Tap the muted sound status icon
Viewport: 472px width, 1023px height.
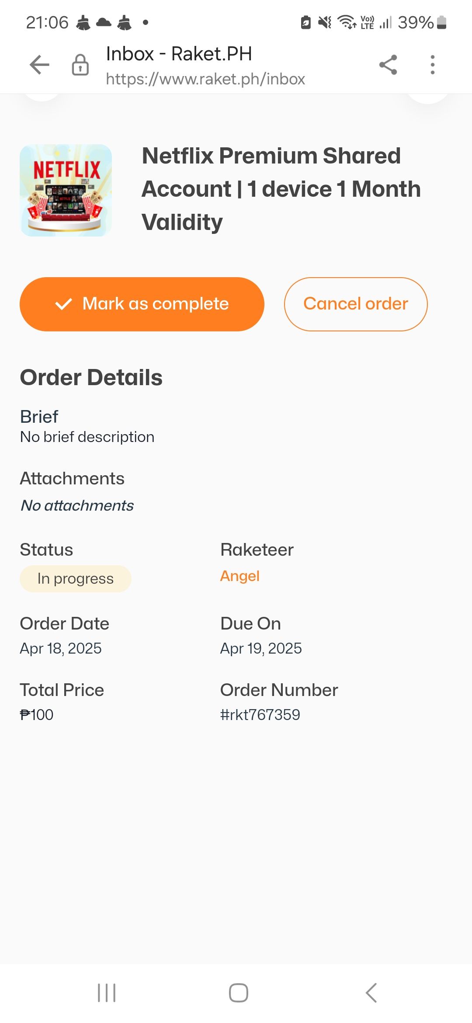(x=325, y=22)
